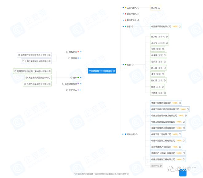The height and width of the screenshot is (178, 203).
Task: Collapse the 股东 branch circle
Action: 132,26
